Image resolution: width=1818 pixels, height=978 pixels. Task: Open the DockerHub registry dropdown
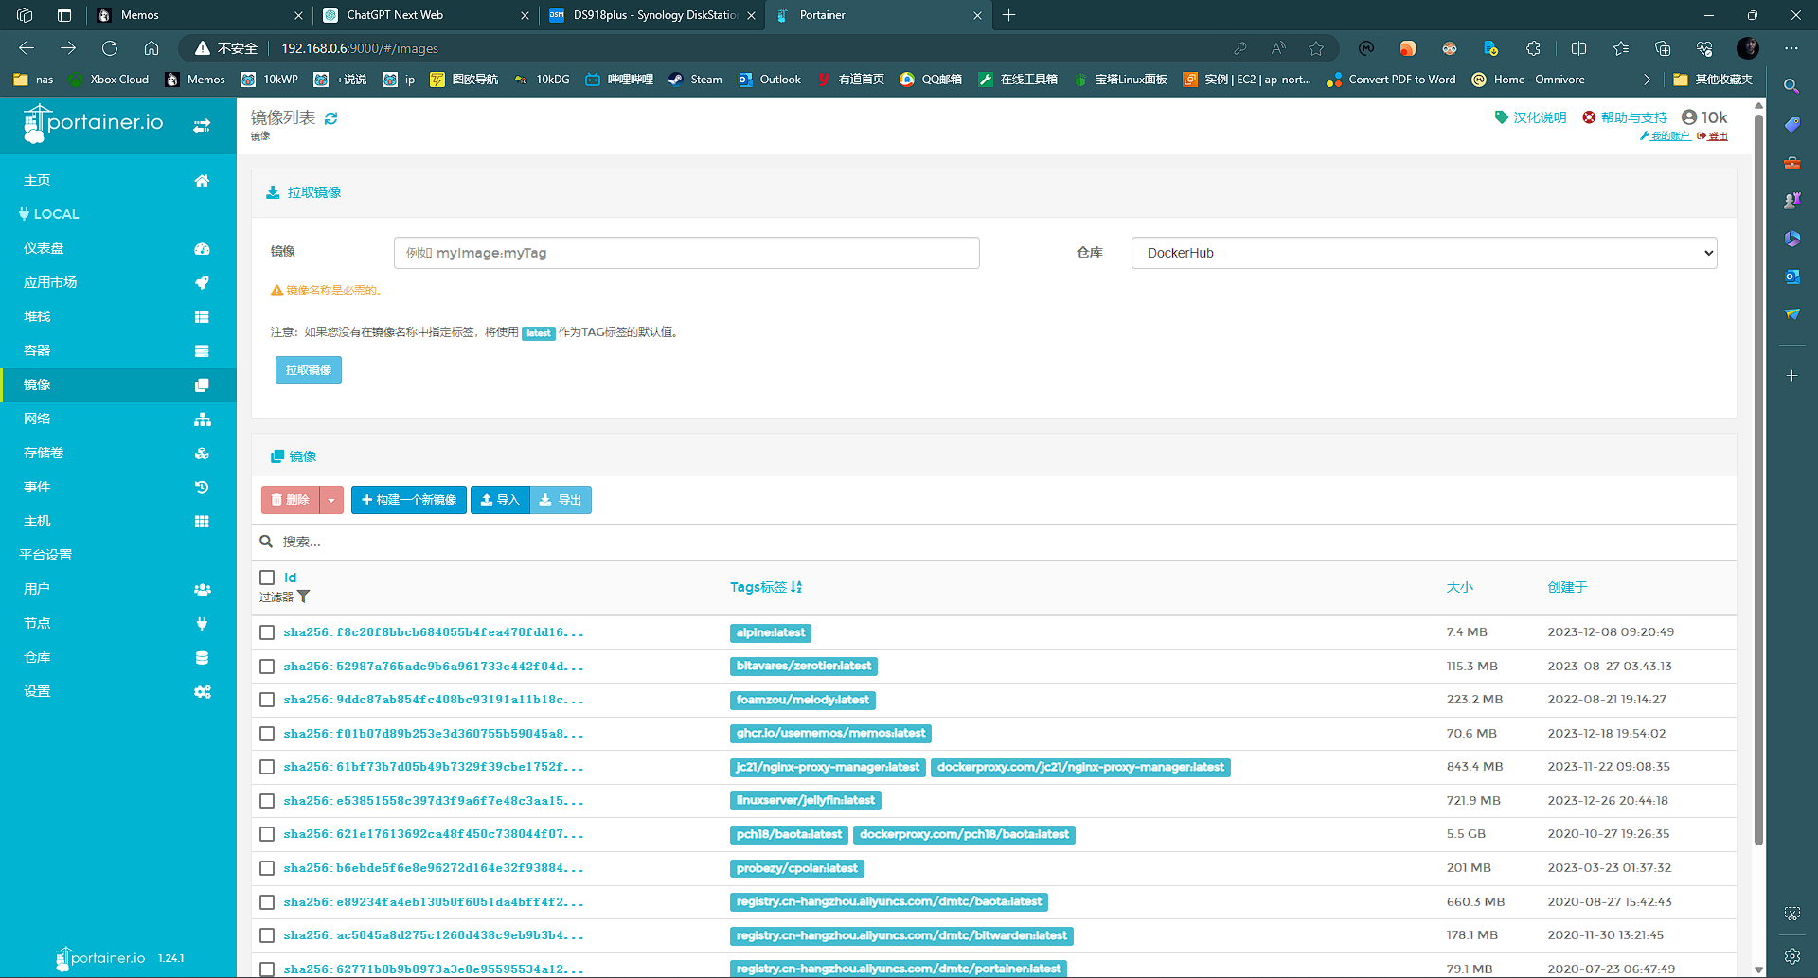(1424, 253)
